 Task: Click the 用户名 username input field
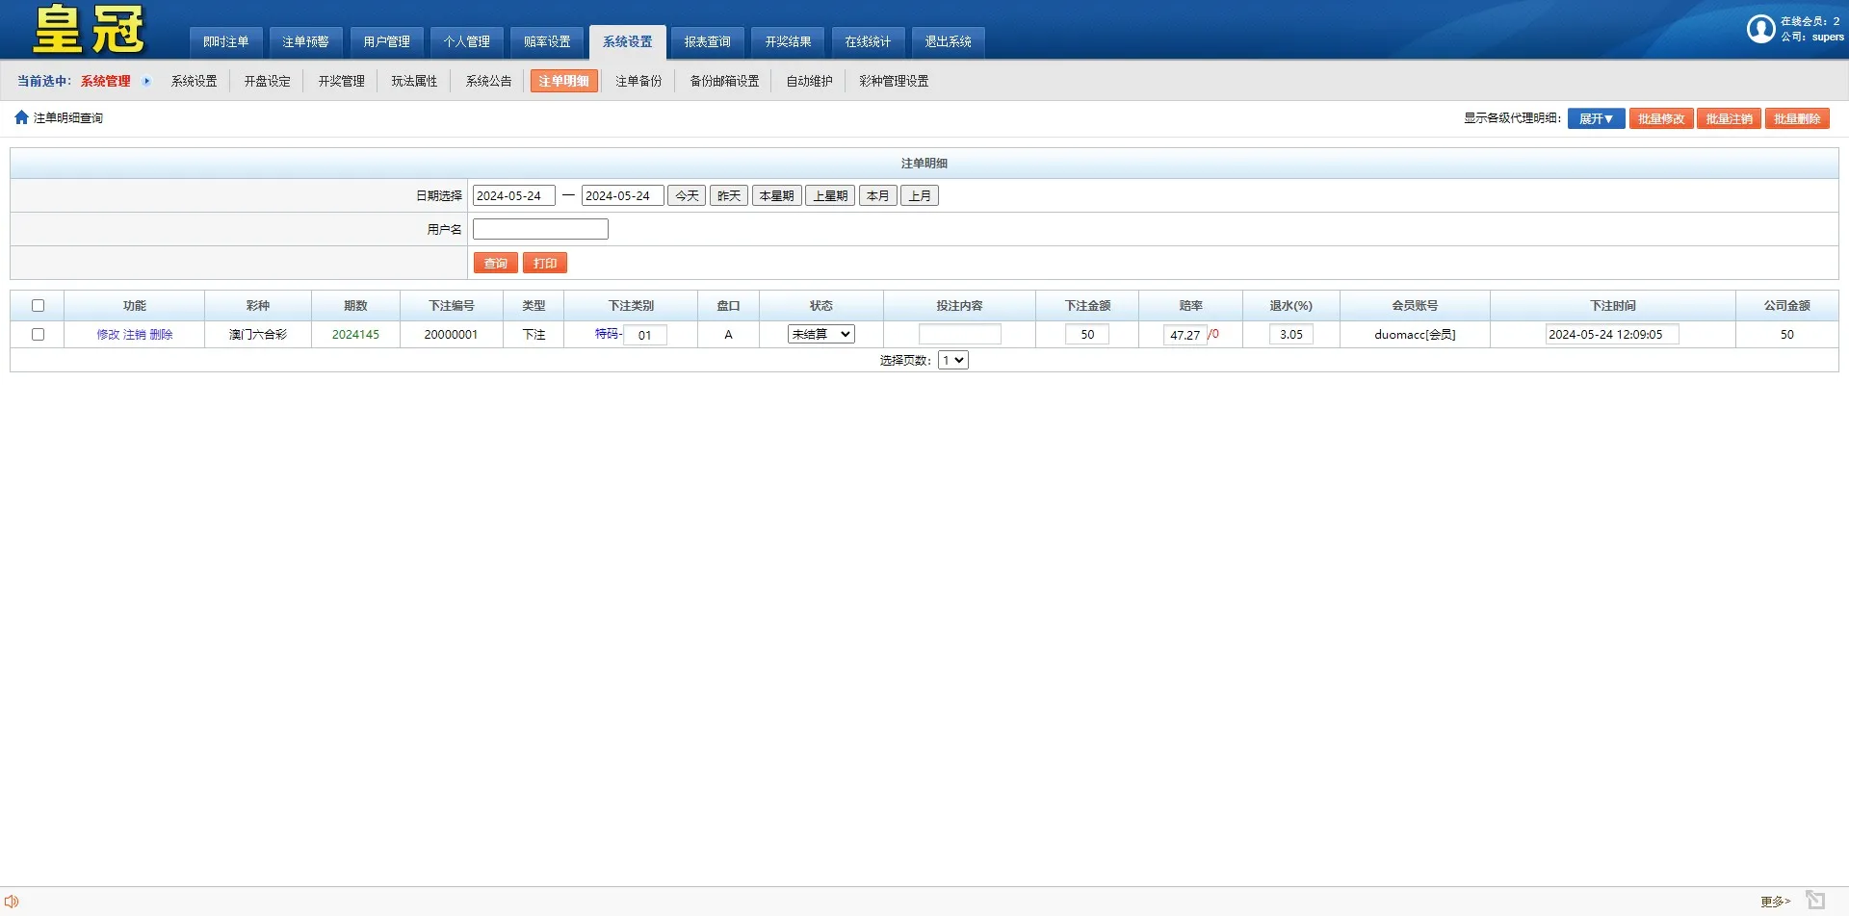[540, 228]
